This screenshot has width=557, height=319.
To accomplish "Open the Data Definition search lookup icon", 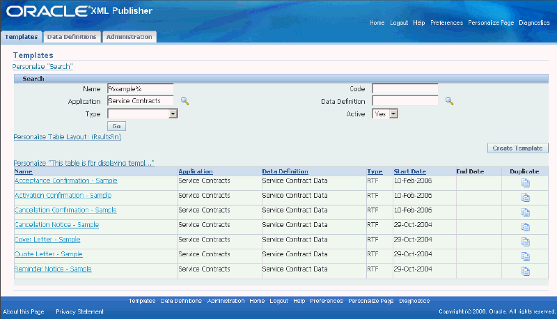I will tap(449, 101).
